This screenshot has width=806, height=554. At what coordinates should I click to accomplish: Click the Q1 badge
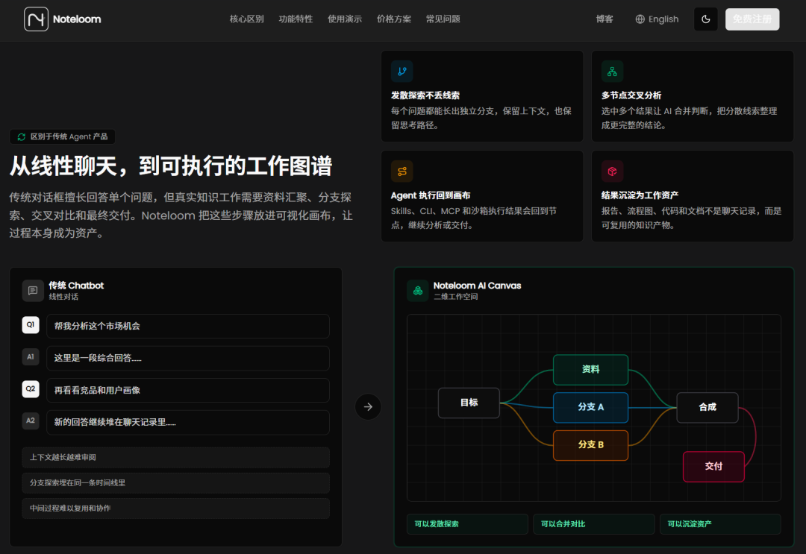(x=31, y=324)
